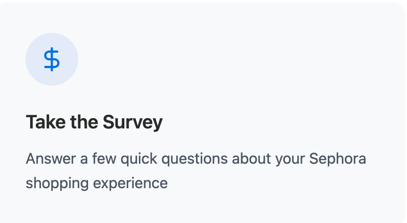Click the survey description text
Image resolution: width=407 pixels, height=223 pixels.
(x=195, y=170)
